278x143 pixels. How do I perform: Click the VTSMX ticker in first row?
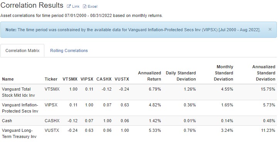pyautogui.click(x=52, y=89)
